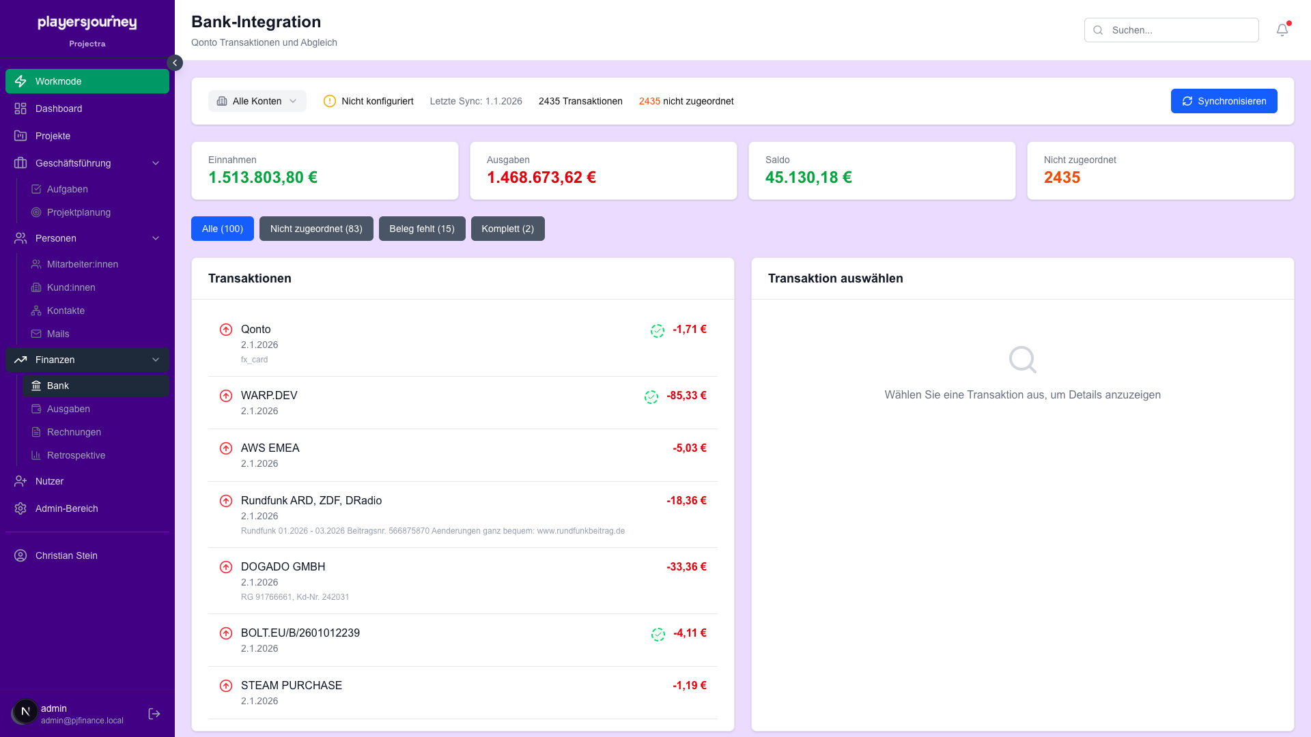The height and width of the screenshot is (737, 1311).
Task: Open the Alle Konten dropdown
Action: pos(257,101)
